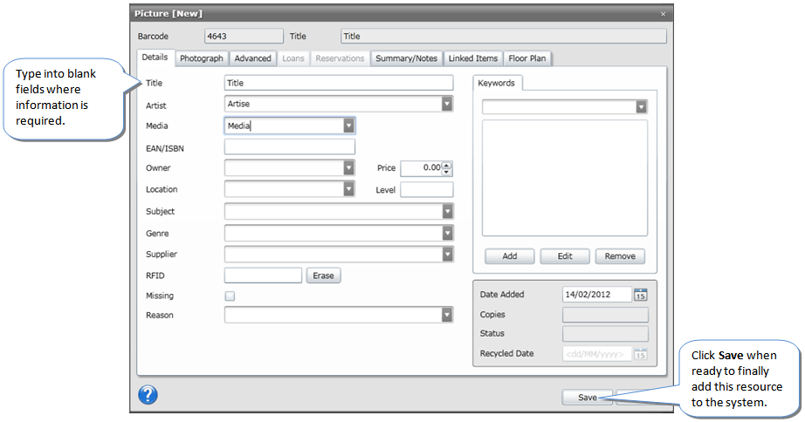Expand the Artist dropdown list
This screenshot has height=422, width=805.
(x=447, y=104)
